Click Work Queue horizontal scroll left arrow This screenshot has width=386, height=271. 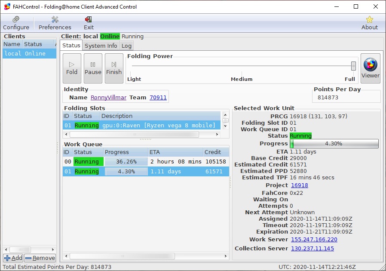click(x=66, y=256)
